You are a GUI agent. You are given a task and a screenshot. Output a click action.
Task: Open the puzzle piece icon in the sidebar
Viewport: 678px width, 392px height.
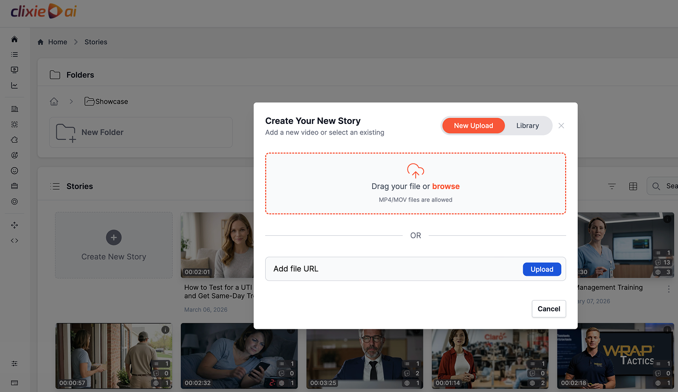[x=14, y=140]
